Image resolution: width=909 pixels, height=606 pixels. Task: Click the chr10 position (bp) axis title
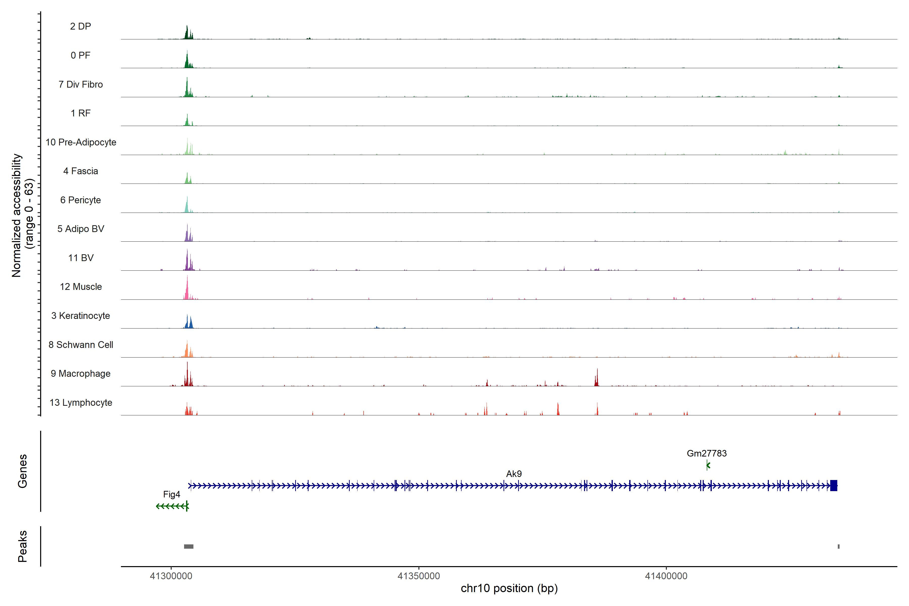click(x=509, y=589)
